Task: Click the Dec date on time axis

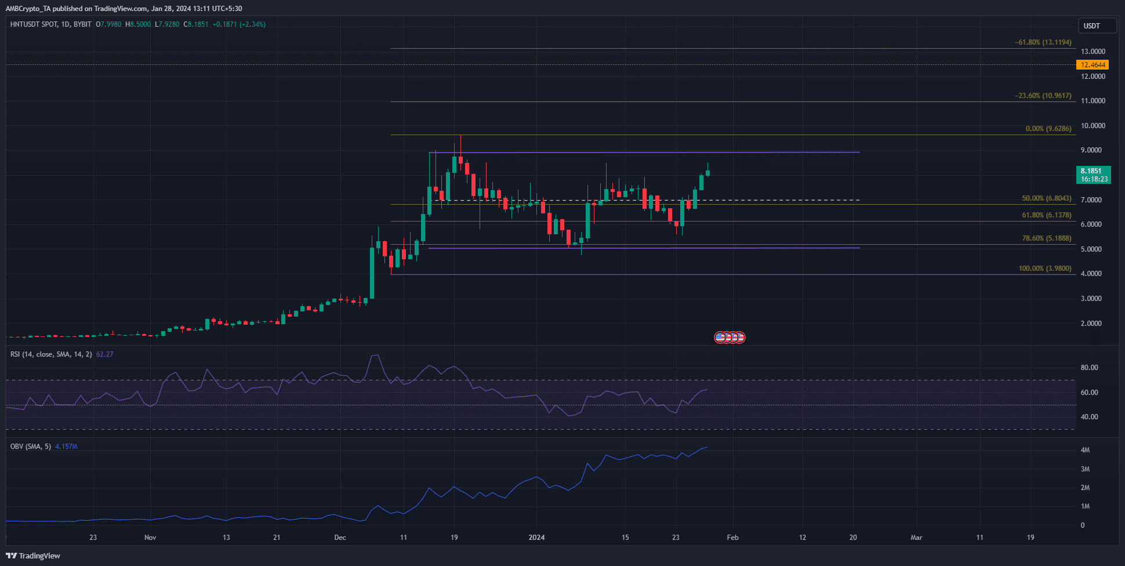Action: (340, 538)
